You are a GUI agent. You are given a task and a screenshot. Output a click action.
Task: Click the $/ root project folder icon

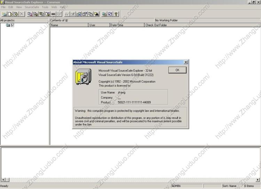click(x=8, y=25)
